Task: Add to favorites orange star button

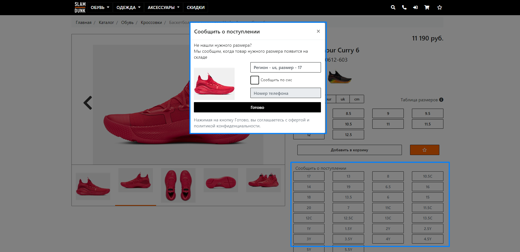Action: (x=424, y=150)
